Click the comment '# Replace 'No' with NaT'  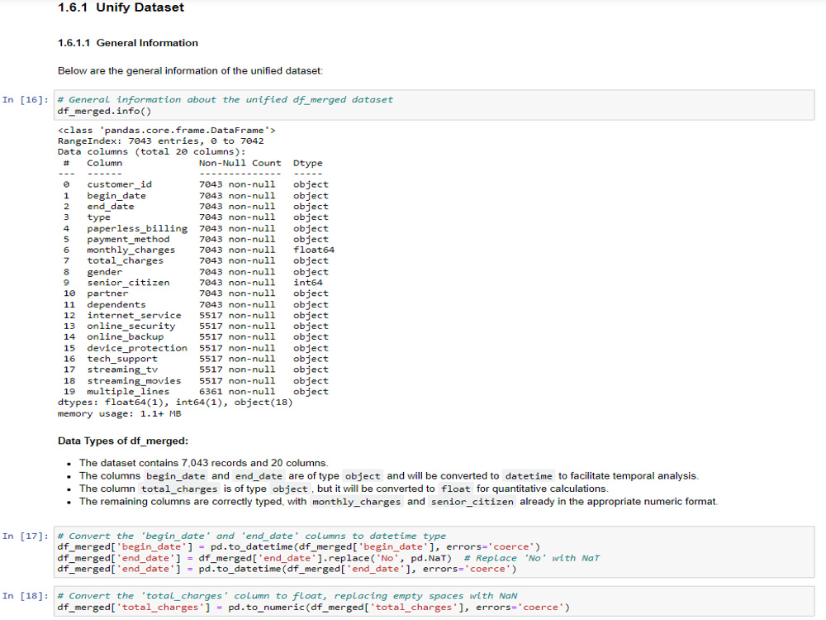click(531, 558)
